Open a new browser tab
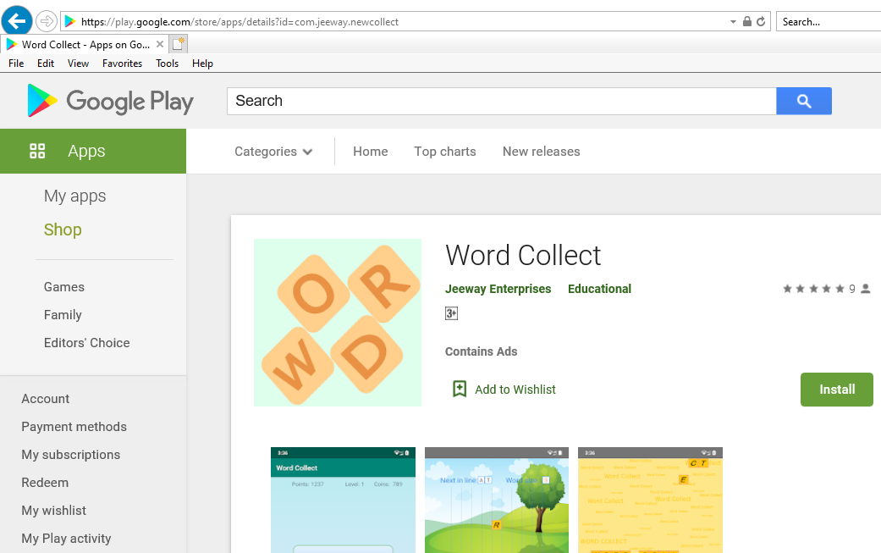 179,44
